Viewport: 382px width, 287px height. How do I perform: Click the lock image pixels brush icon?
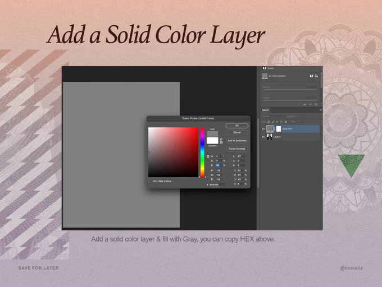[x=273, y=122]
